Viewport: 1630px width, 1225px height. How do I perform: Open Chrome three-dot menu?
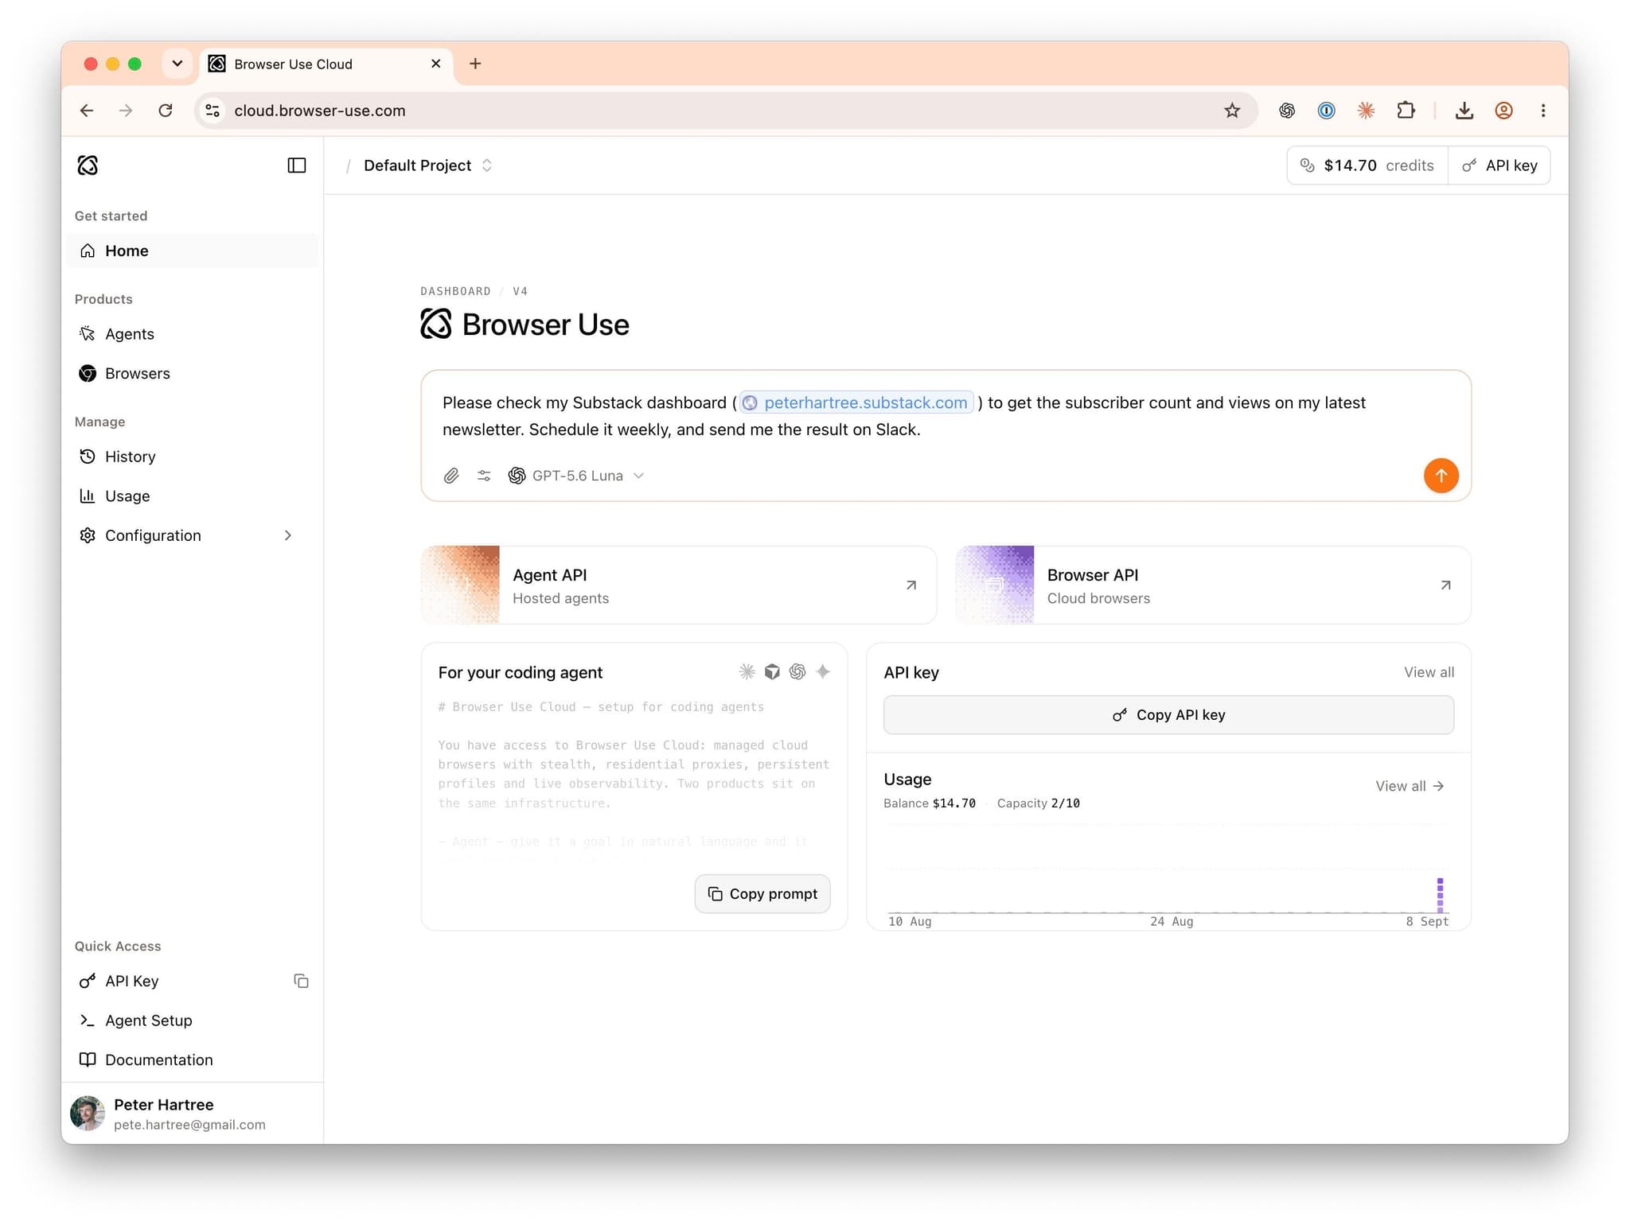click(x=1542, y=111)
